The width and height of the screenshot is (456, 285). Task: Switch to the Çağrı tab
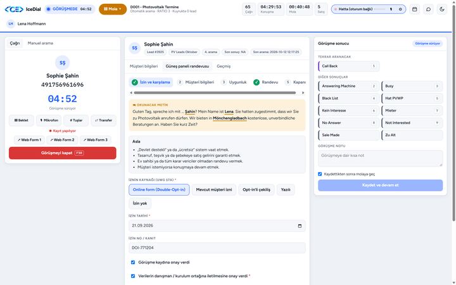(15, 43)
